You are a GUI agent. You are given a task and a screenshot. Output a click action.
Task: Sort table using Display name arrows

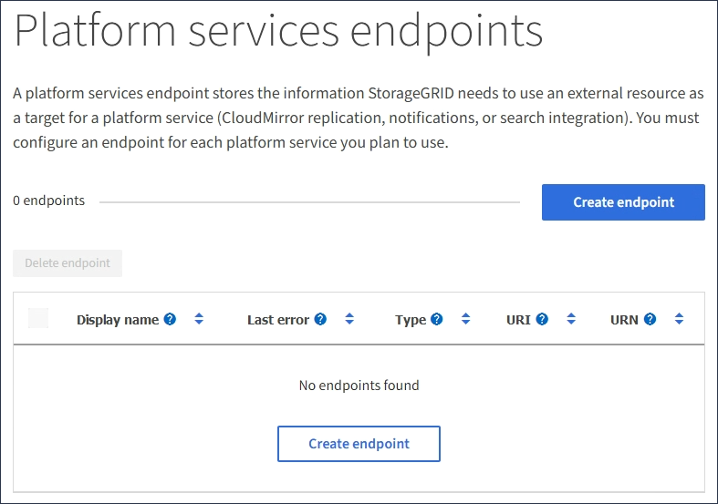pyautogui.click(x=199, y=320)
